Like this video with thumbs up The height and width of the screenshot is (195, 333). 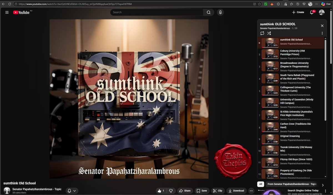pyautogui.click(x=161, y=191)
